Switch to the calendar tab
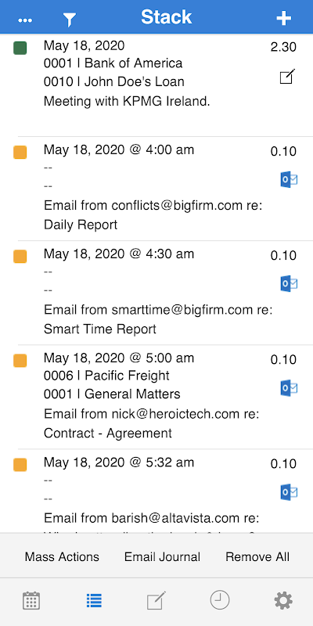Screen dimensions: 313x626 pos(31,600)
